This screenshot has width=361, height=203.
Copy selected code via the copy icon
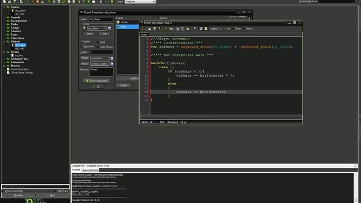pyautogui.click(x=183, y=29)
